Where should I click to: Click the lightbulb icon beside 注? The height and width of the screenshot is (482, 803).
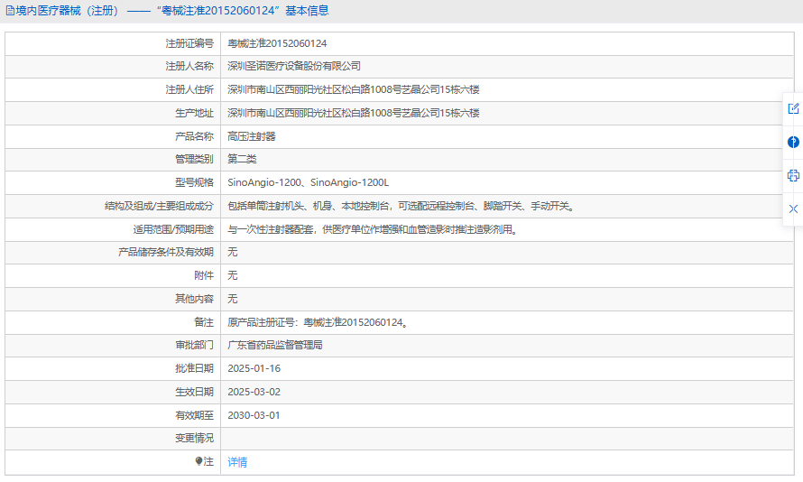coord(198,461)
